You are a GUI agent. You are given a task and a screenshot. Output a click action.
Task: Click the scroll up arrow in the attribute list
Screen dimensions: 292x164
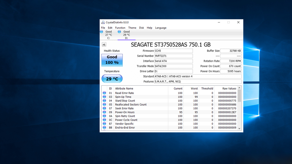[x=239, y=88]
